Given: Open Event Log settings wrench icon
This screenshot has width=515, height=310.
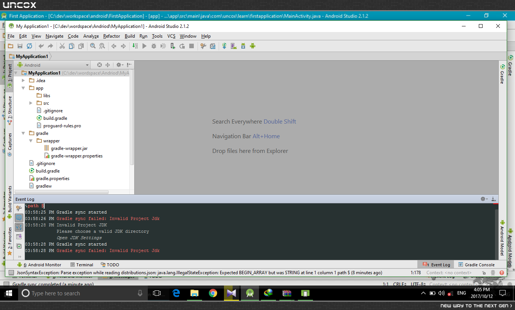Looking at the screenshot, I should 19,208.
